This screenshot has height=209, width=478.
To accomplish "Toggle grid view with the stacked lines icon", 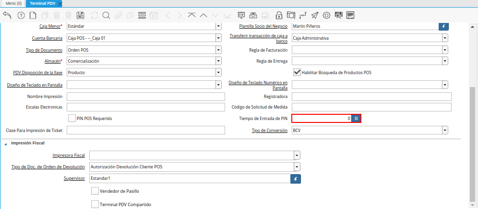I will coord(142,15).
